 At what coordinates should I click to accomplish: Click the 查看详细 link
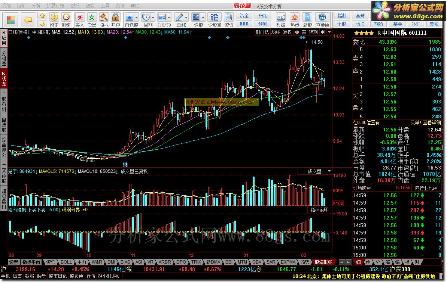(x=432, y=122)
